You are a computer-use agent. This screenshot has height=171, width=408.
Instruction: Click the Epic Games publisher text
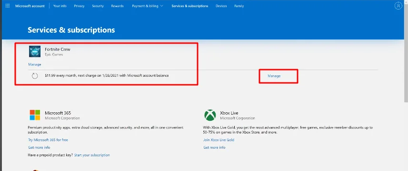click(54, 54)
